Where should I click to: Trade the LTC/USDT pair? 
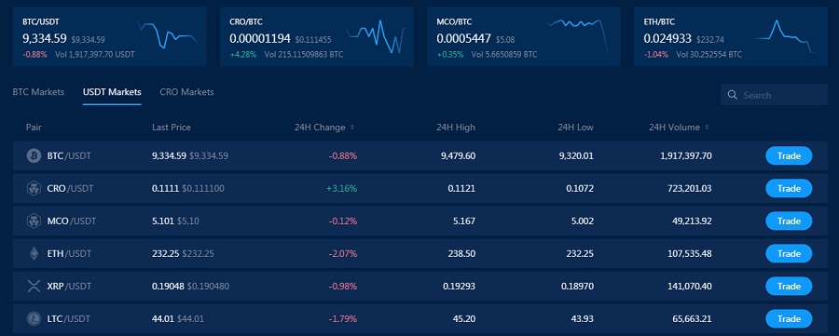point(789,319)
